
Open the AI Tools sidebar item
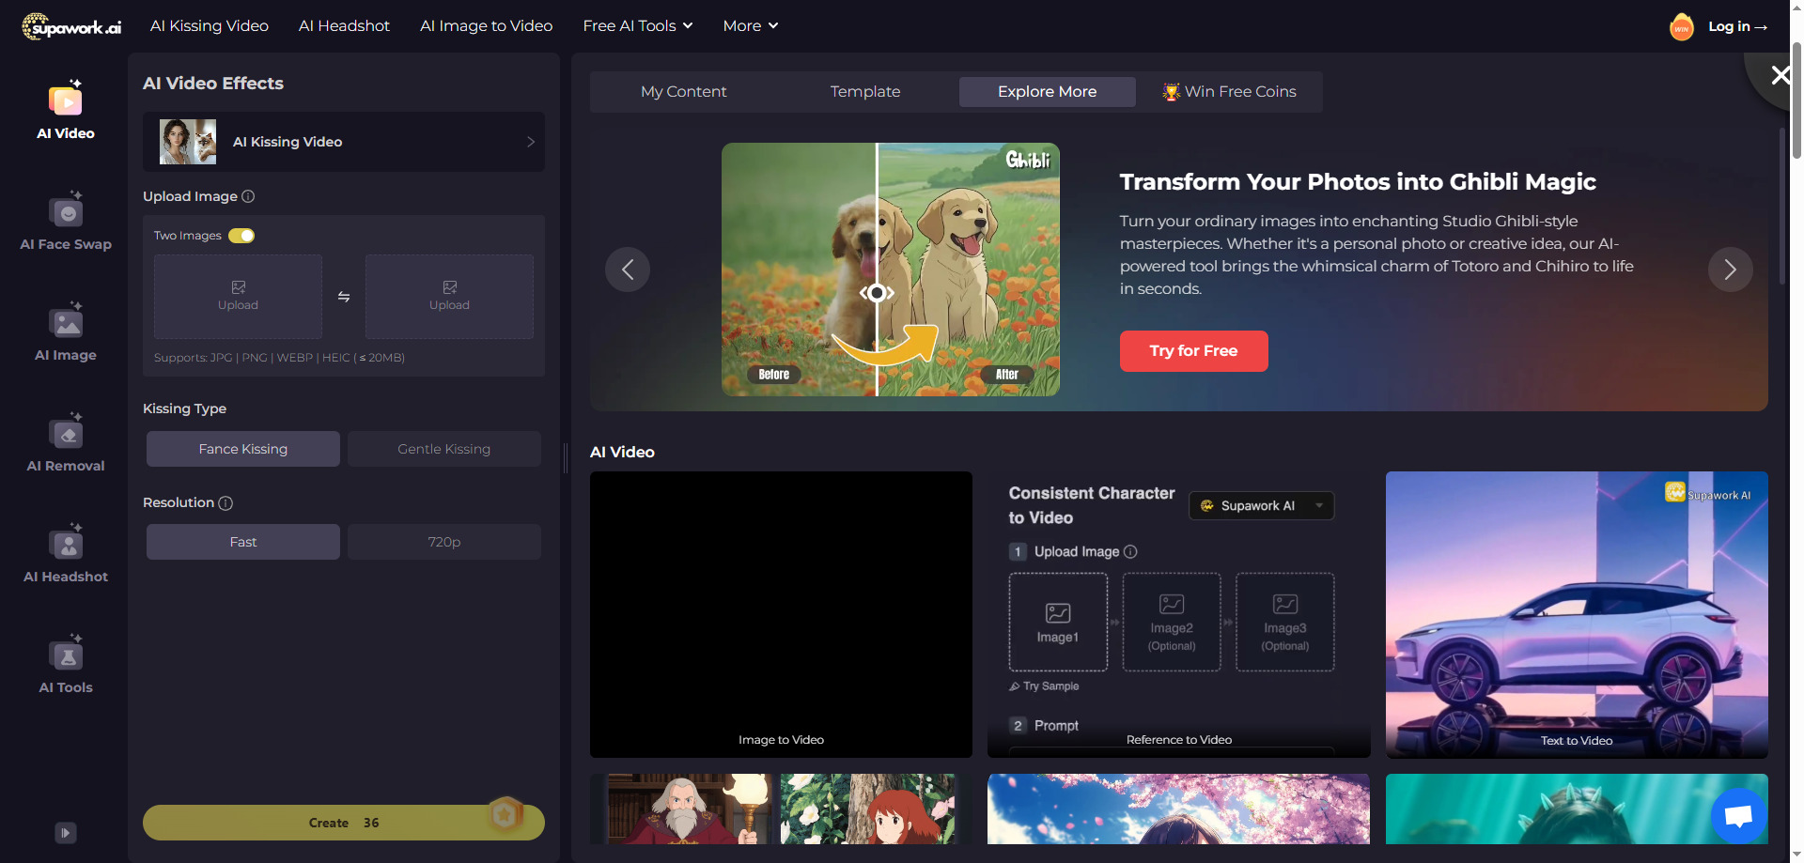pos(66,665)
